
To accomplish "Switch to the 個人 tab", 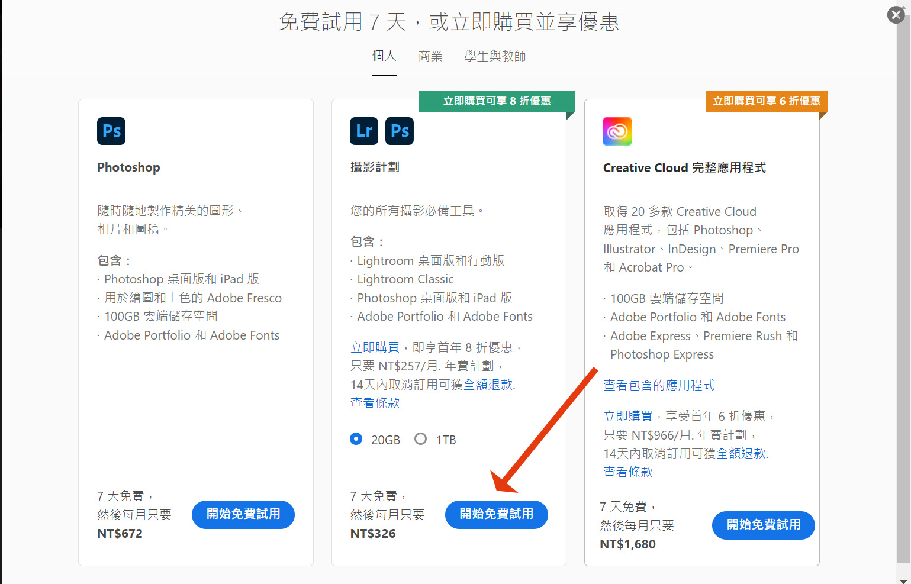I will pyautogui.click(x=384, y=56).
